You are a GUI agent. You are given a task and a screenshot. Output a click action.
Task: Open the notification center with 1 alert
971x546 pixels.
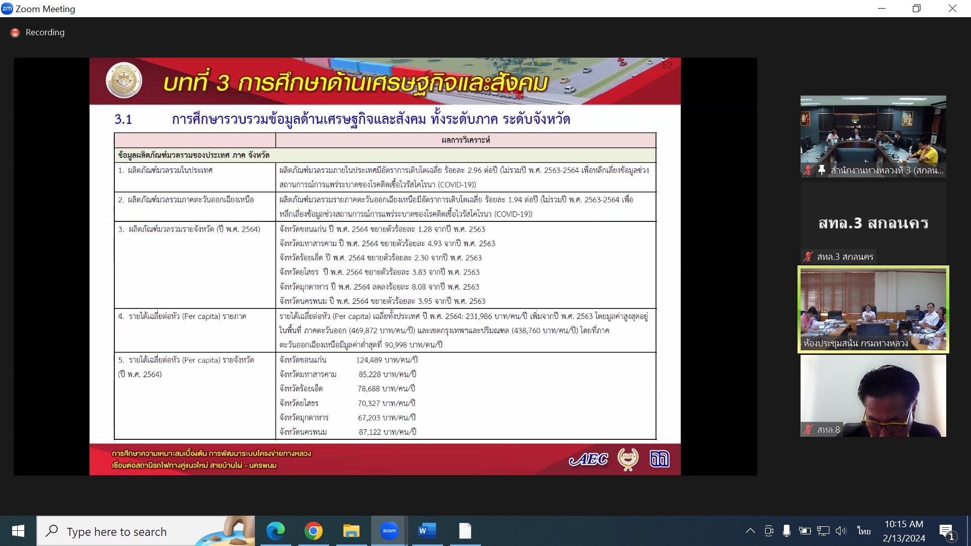click(946, 531)
